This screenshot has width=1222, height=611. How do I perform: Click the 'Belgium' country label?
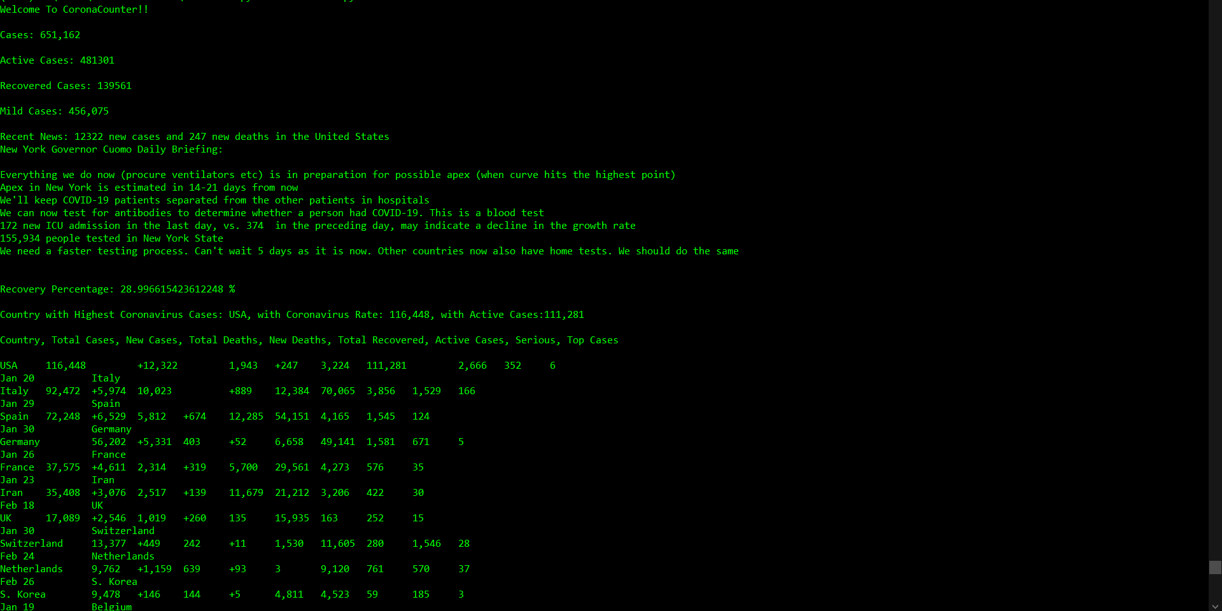tap(111, 607)
